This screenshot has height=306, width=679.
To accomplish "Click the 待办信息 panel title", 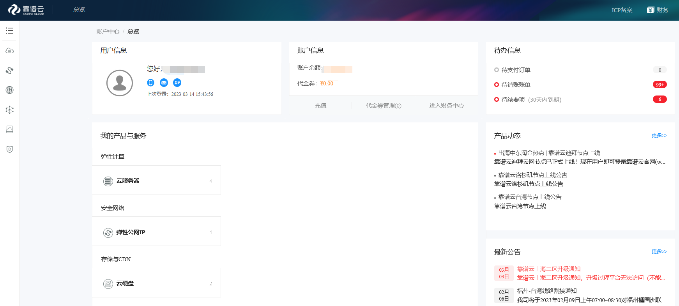I will coord(507,50).
